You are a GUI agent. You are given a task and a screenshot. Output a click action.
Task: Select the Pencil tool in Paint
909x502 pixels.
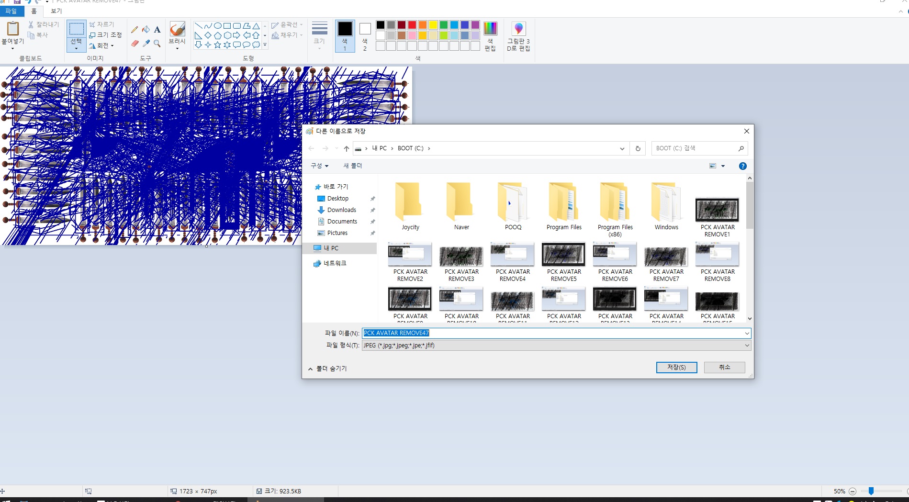click(x=135, y=30)
